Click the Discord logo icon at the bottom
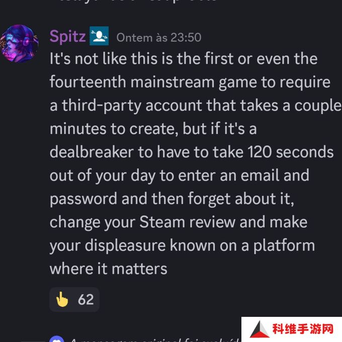The width and height of the screenshot is (342, 342). point(57,338)
